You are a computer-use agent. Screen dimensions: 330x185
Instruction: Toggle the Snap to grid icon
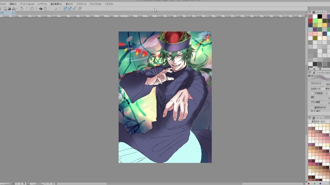74,9
